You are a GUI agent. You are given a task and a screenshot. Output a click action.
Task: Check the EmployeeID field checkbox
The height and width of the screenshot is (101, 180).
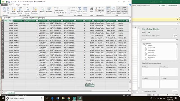click(x=146, y=50)
